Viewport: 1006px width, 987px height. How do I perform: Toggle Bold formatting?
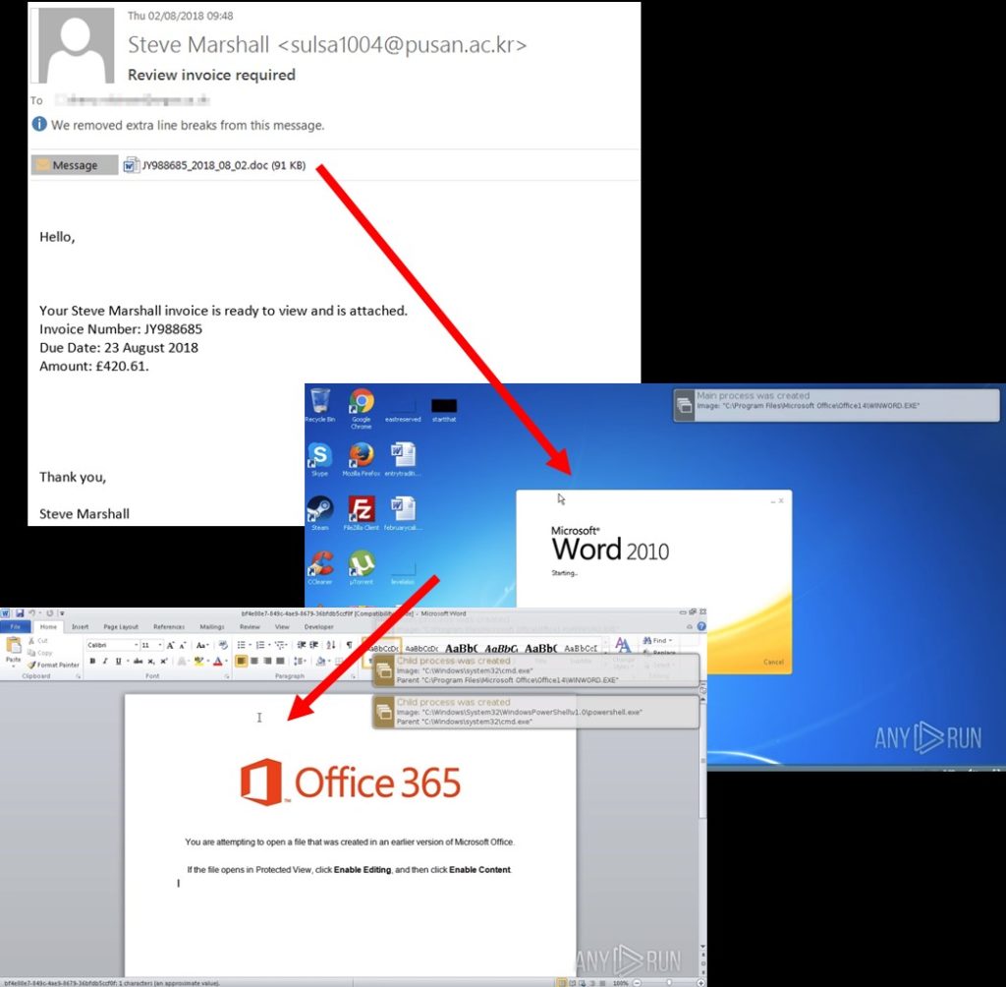click(x=92, y=661)
